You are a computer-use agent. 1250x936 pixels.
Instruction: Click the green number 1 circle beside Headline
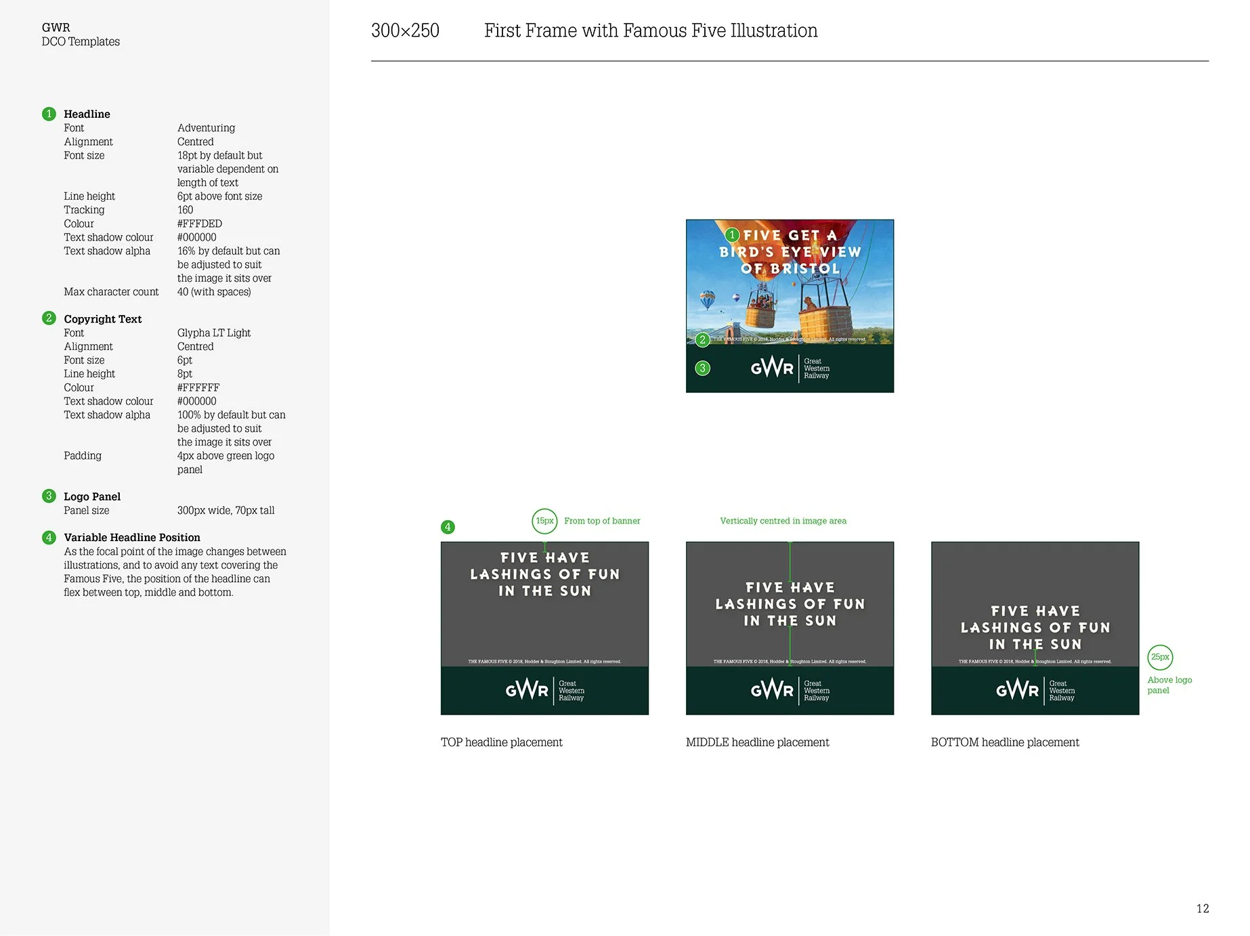49,114
